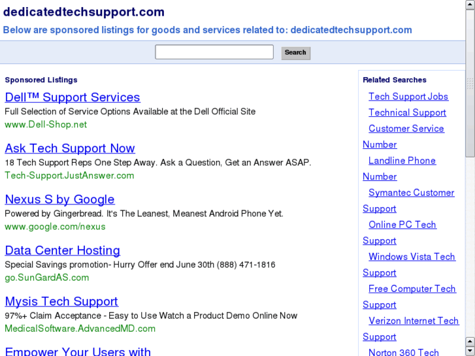This screenshot has width=475, height=356.
Task: Click the Search button
Action: (x=296, y=53)
